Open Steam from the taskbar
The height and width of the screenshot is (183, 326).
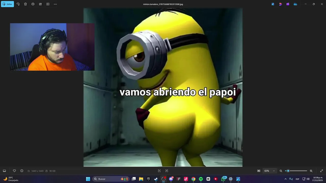coord(156,179)
